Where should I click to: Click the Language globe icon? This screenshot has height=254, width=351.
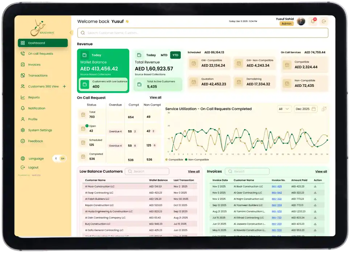(x=23, y=158)
